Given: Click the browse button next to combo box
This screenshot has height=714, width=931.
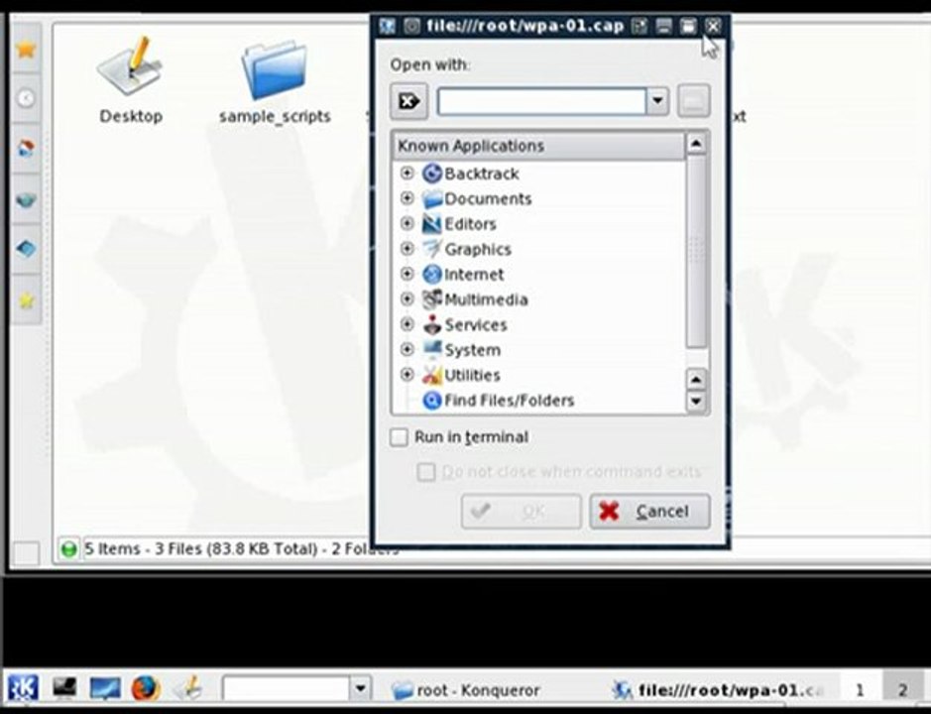Looking at the screenshot, I should (693, 101).
